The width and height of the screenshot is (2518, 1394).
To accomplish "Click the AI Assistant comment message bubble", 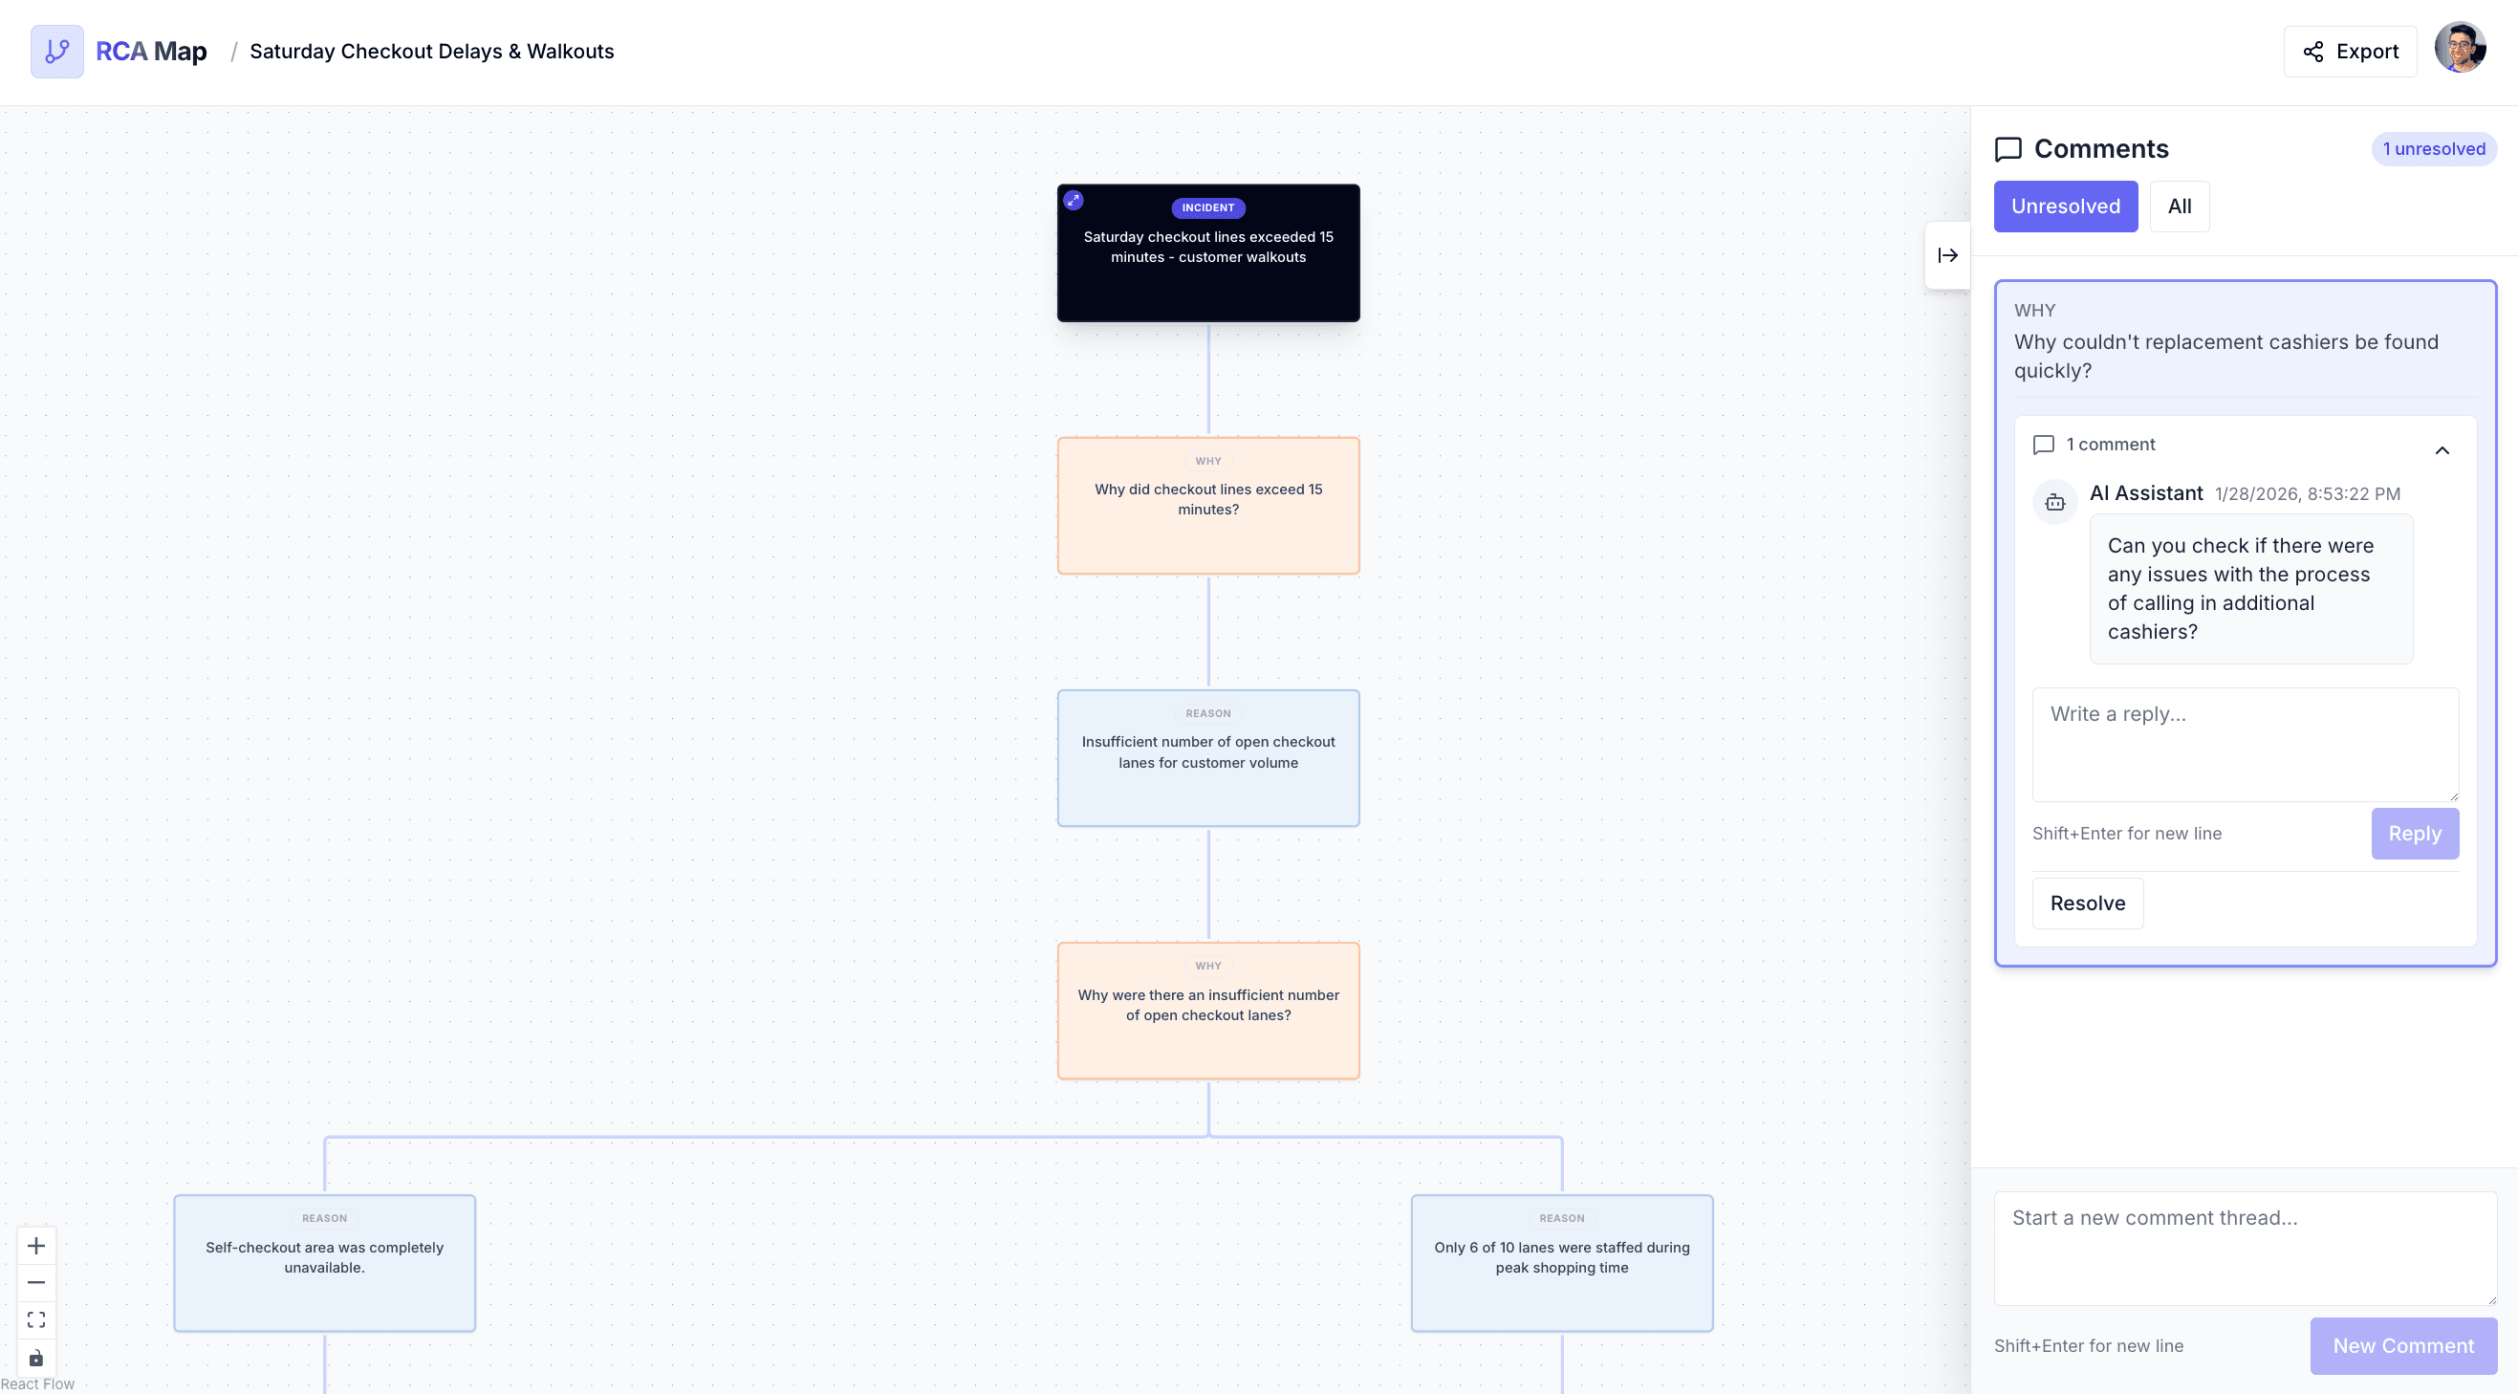I will point(2250,589).
